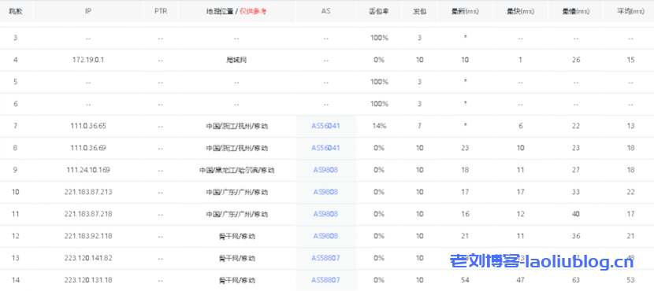Screen dimensions: 654x291
Task: Click 骨干网/移动 in the 223.120.131.18 row
Action: coord(236,280)
